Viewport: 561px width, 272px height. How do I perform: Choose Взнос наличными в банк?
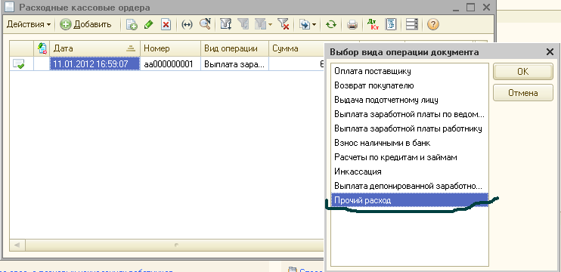click(410, 143)
